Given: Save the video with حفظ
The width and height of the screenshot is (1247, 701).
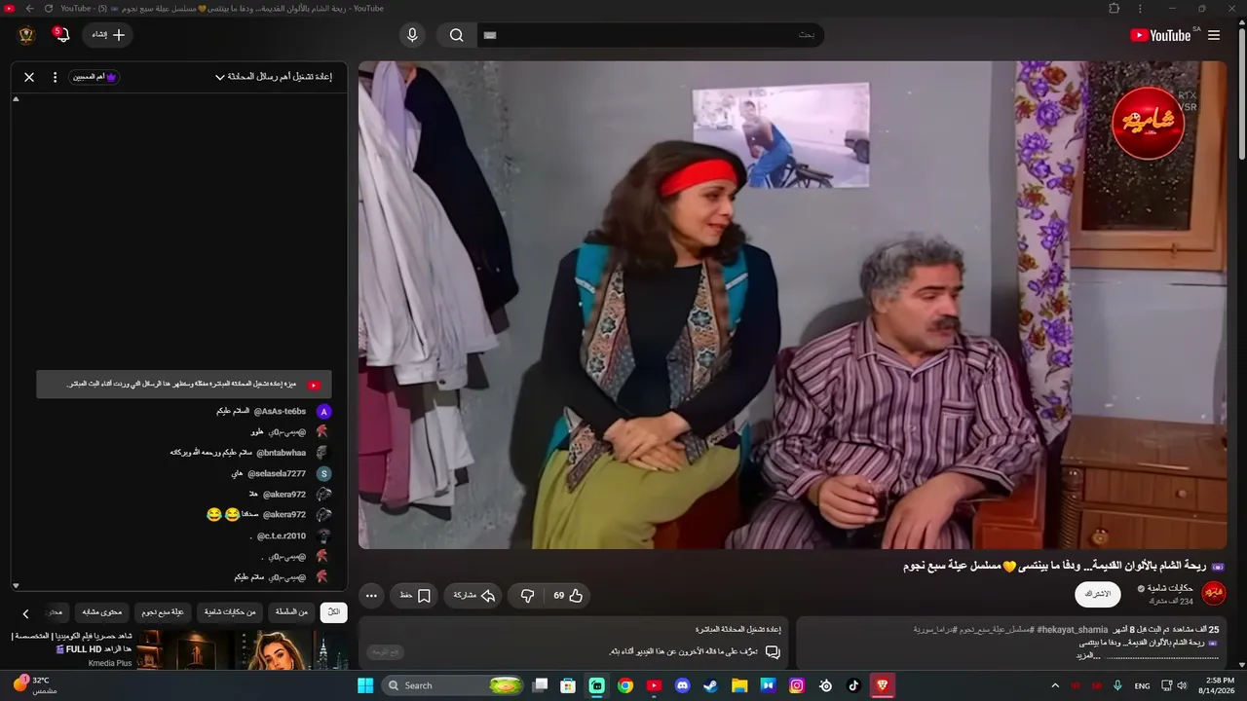Looking at the screenshot, I should tap(416, 595).
